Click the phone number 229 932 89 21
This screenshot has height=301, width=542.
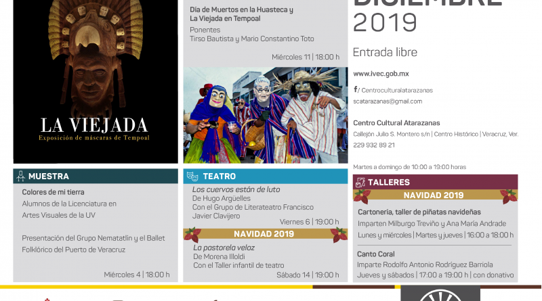pos(374,145)
